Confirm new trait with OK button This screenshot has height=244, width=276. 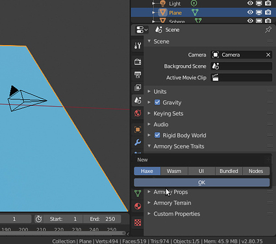click(202, 183)
